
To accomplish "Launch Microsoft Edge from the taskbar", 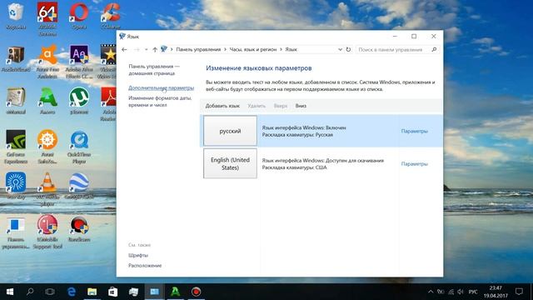I will pos(72,292).
